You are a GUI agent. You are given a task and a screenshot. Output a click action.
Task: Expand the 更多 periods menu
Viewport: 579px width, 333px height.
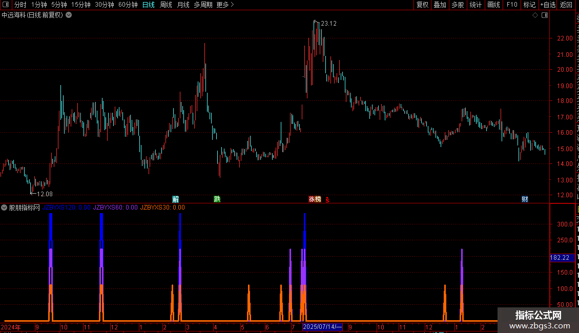click(x=225, y=5)
